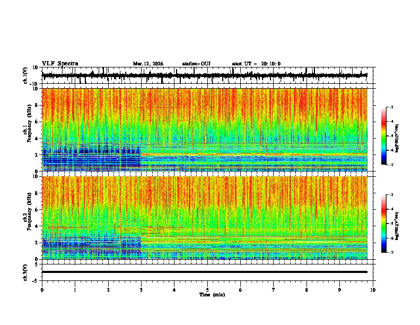The image size is (420, 325).
Task: Click inside the ch.2 spectrogram panel
Action: (205, 218)
